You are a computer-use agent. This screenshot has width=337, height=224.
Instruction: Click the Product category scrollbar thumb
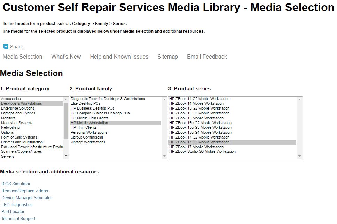click(66, 121)
